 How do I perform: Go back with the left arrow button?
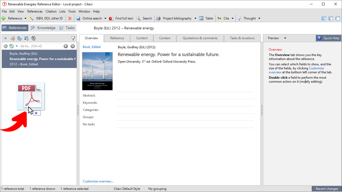tap(66, 46)
